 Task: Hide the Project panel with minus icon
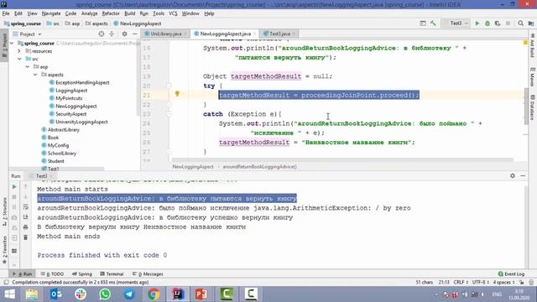coord(134,34)
